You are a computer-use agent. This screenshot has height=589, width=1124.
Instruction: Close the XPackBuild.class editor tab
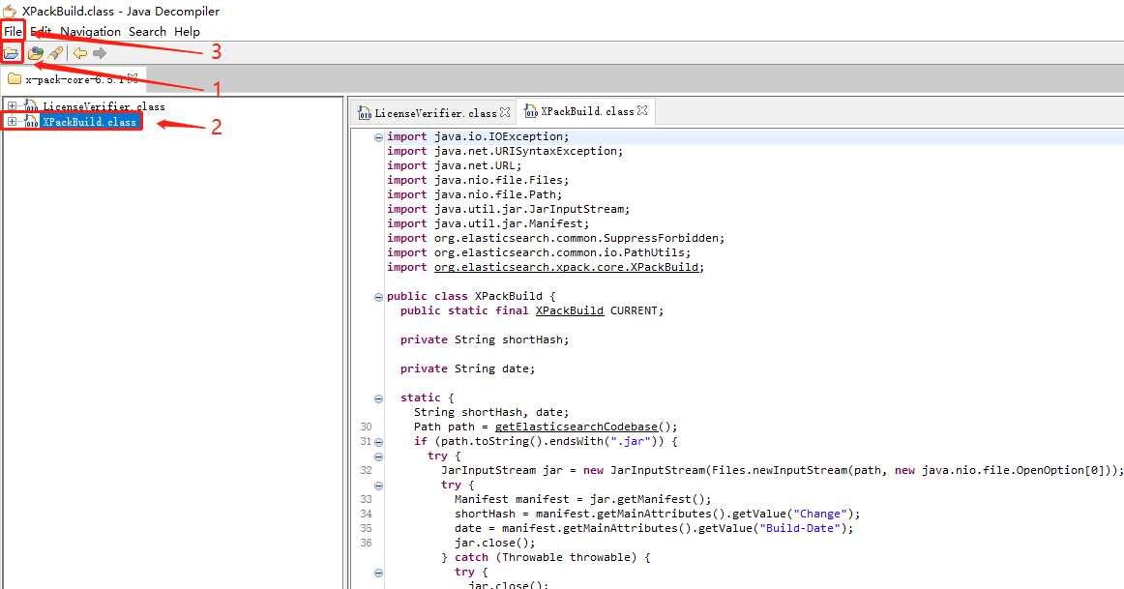coord(642,110)
